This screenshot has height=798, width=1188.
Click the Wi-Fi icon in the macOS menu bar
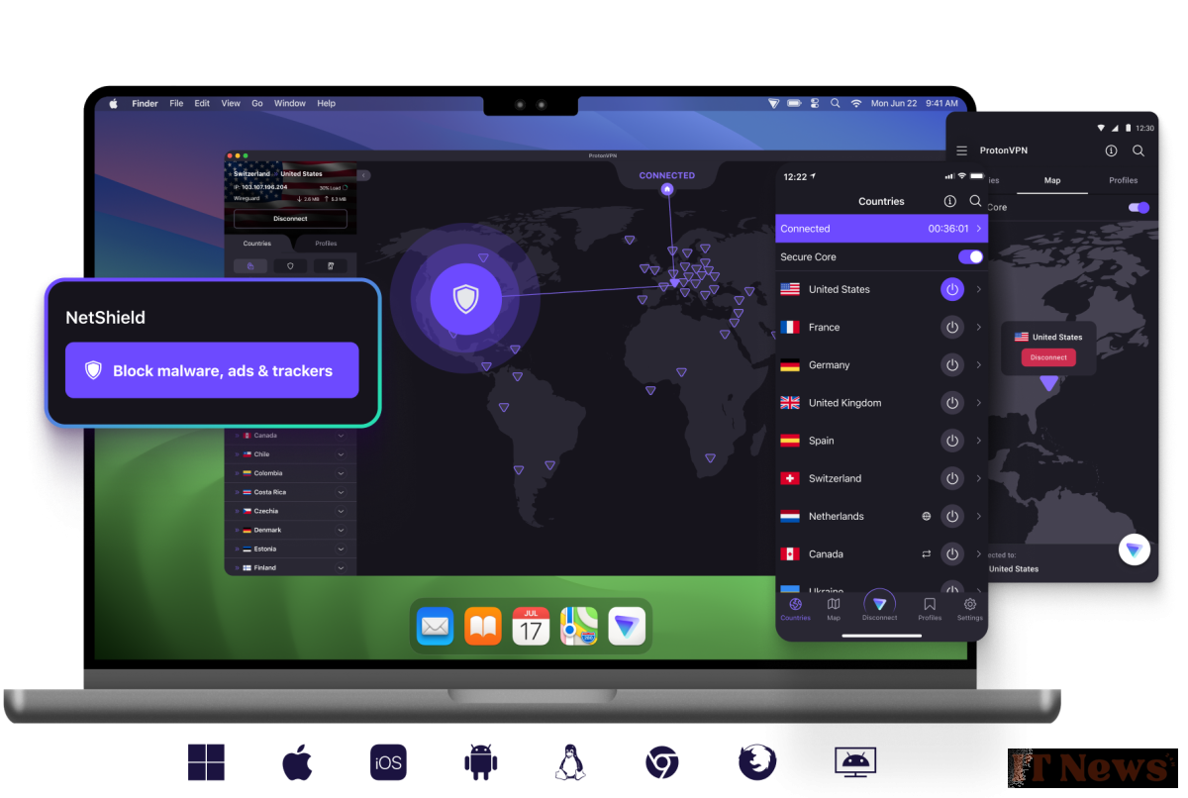pos(855,103)
